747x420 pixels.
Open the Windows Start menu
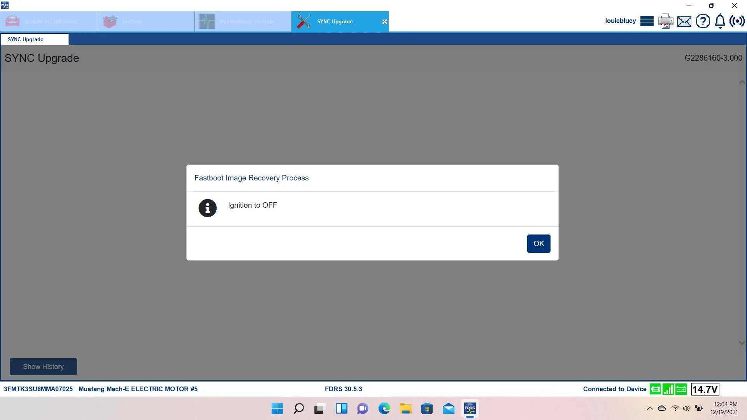pyautogui.click(x=277, y=409)
